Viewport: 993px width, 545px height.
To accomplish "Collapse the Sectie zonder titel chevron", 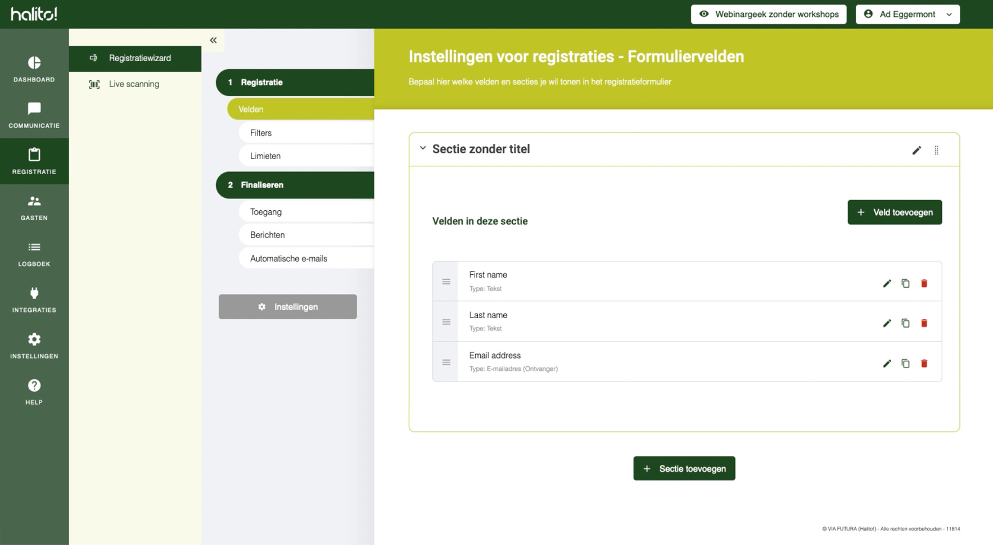I will coord(423,148).
